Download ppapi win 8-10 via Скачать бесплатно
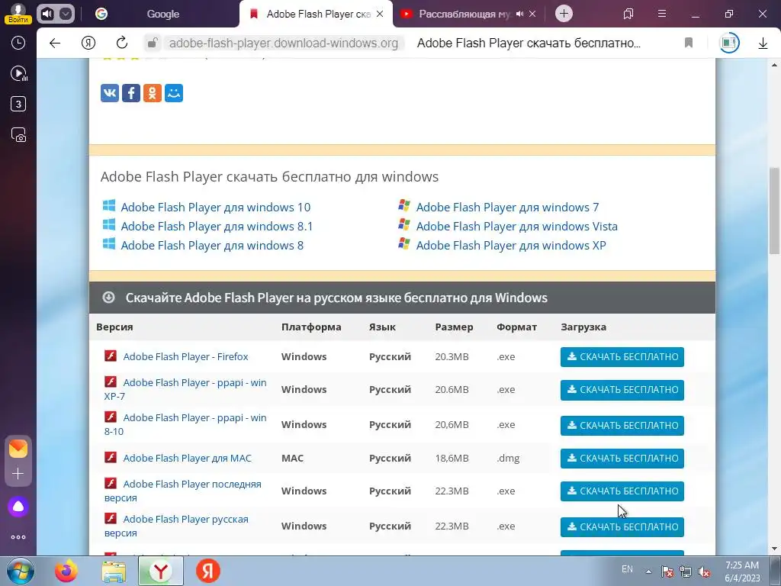This screenshot has height=586, width=781. point(622,426)
